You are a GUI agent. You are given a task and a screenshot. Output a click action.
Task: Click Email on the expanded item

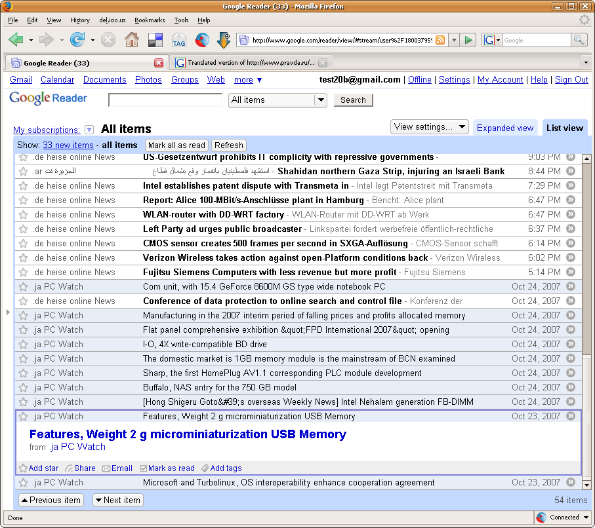coord(117,468)
